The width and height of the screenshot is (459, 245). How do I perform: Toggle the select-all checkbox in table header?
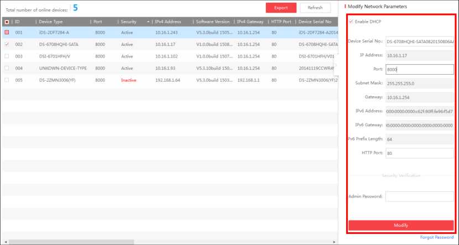(x=6, y=22)
